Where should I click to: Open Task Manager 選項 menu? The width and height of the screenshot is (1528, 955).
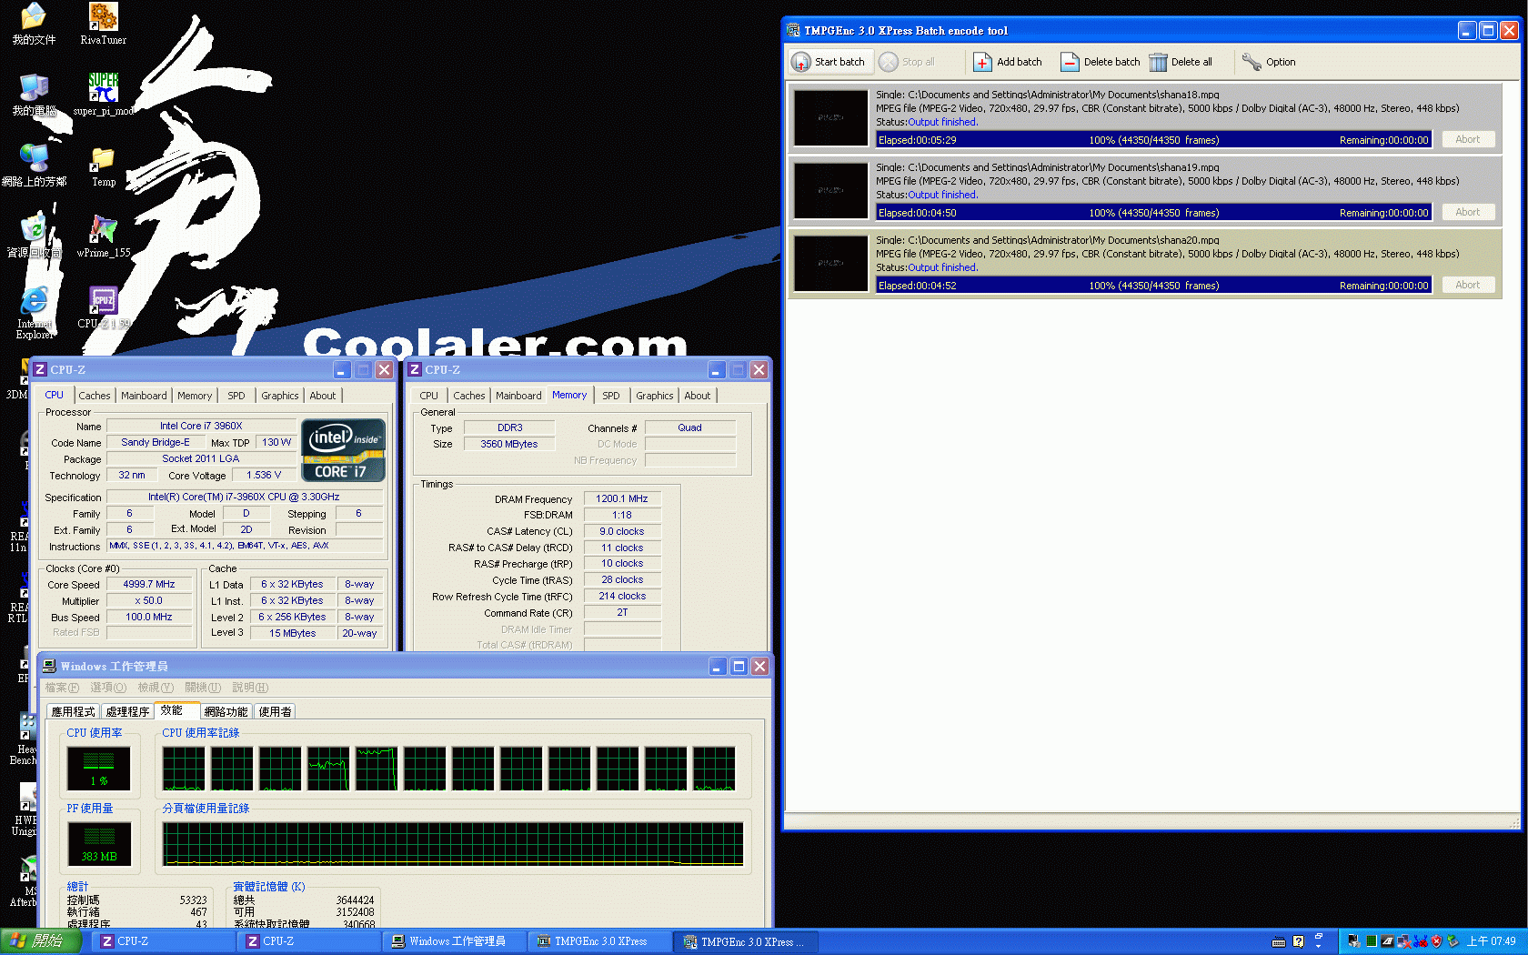coord(108,688)
